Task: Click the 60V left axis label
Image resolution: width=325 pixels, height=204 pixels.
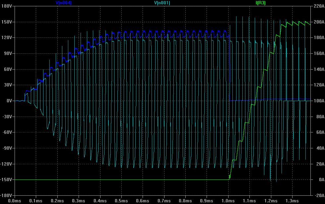Action: (x=8, y=69)
